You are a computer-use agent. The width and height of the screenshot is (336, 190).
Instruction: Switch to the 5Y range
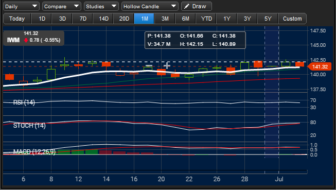[x=268, y=19]
